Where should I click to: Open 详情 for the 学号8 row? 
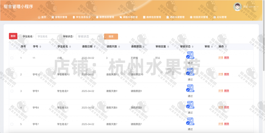(220, 107)
